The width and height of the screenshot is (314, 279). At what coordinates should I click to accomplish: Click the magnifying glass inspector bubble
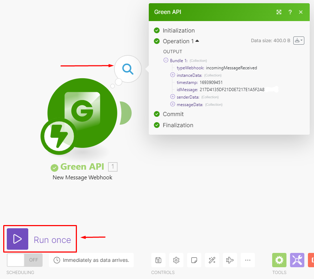[128, 69]
